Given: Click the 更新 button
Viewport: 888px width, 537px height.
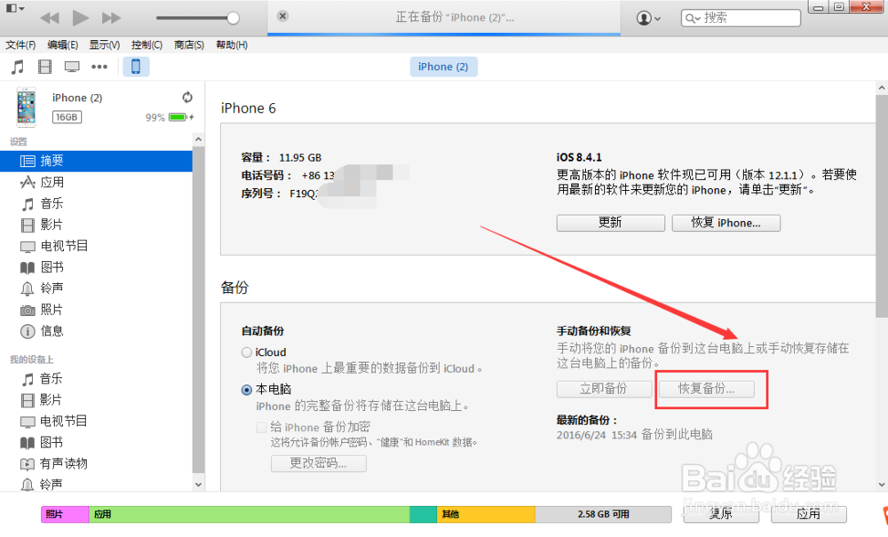Looking at the screenshot, I should 611,223.
